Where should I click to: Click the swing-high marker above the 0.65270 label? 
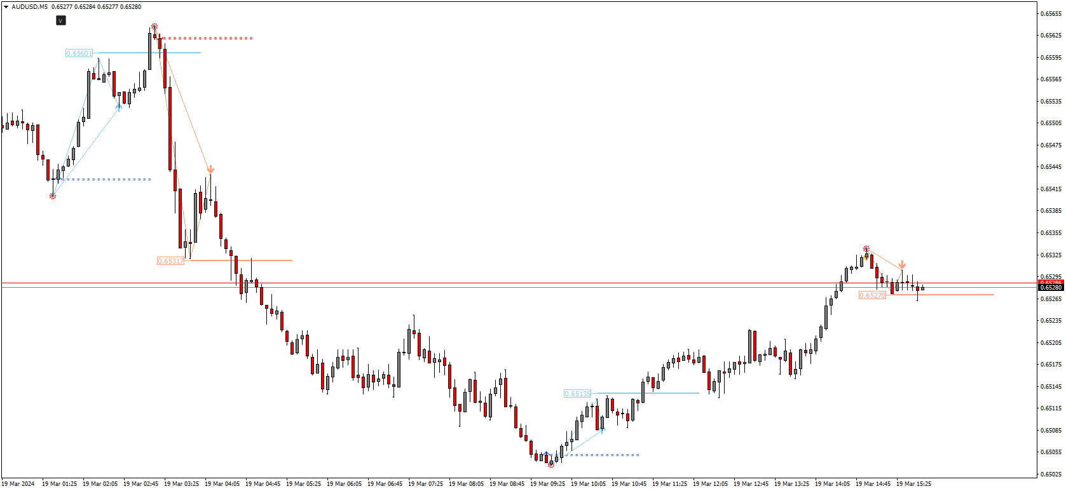(x=866, y=249)
